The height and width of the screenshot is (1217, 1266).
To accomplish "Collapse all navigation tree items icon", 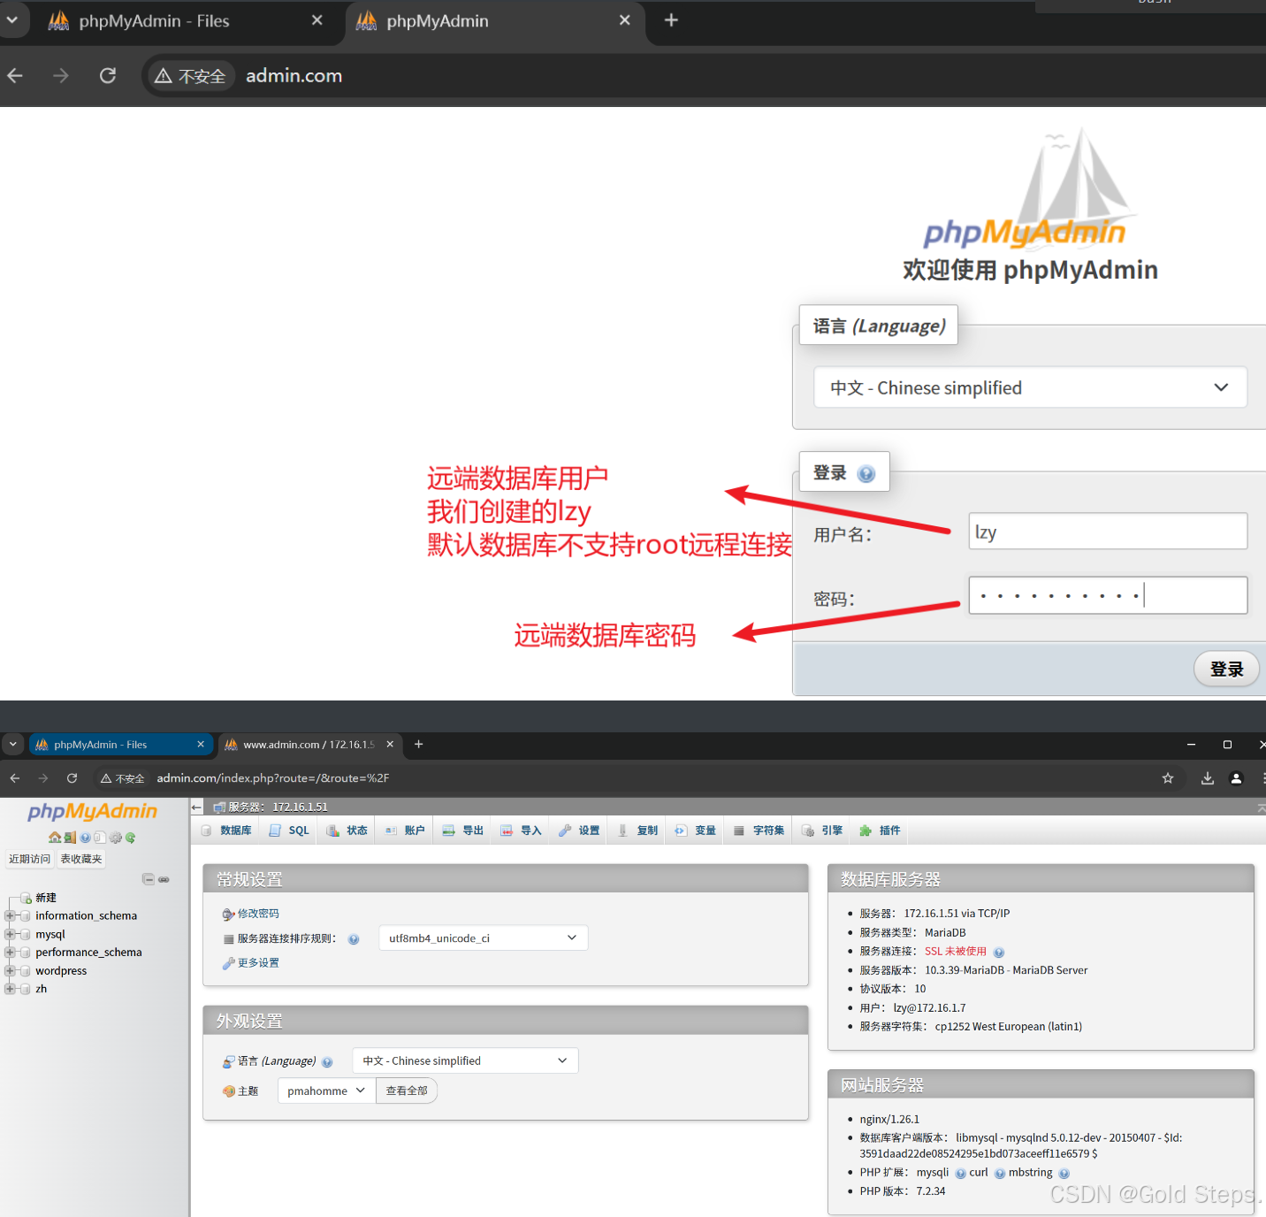I will pyautogui.click(x=149, y=879).
